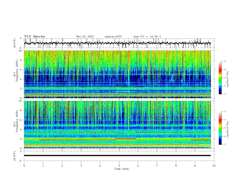This screenshot has width=241, height=186.
Task: Click '-7' on ch.1 color bar
Action: coord(224,94)
